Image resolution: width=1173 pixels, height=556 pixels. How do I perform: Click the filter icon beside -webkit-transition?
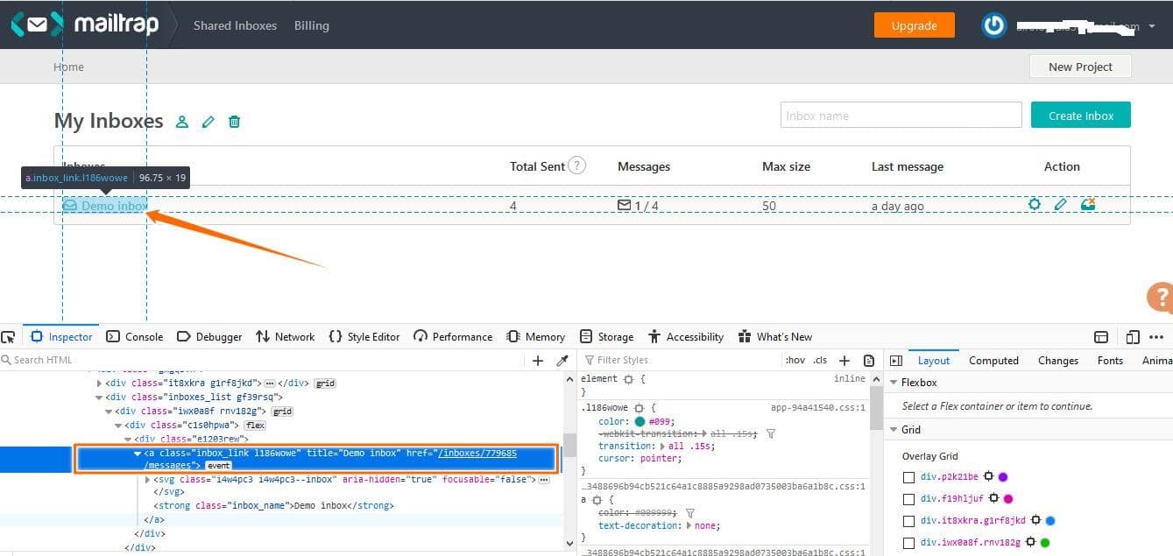coord(771,433)
